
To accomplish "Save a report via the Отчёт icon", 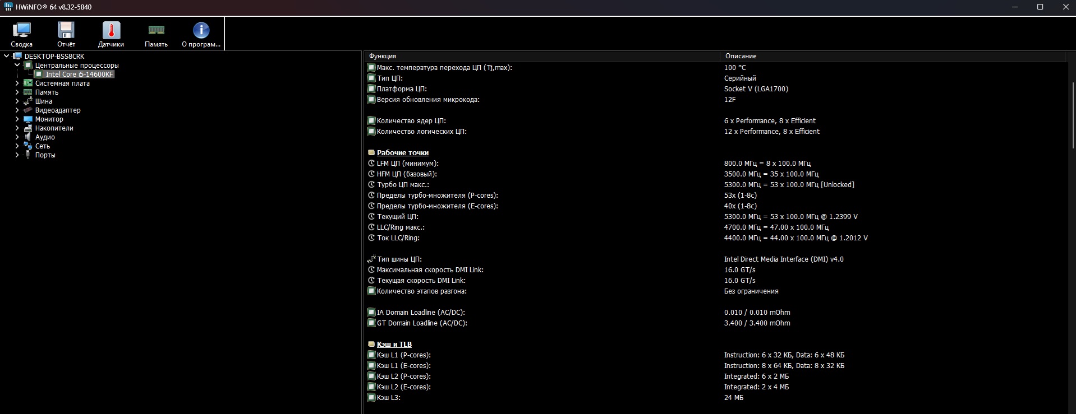I will coord(66,30).
